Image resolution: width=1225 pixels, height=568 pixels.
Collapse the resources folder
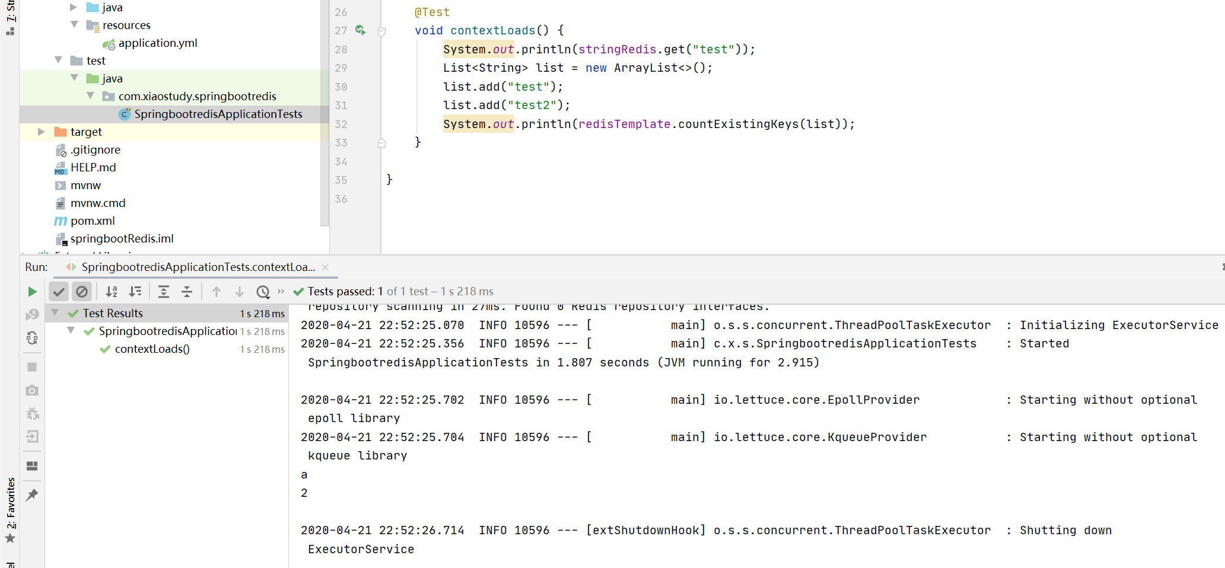coord(74,24)
